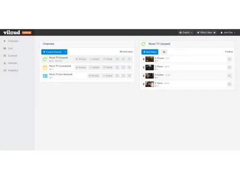Viewport: 240px width, 180px height.
Task: Open the Voice video thumbnail
Action: click(150, 84)
